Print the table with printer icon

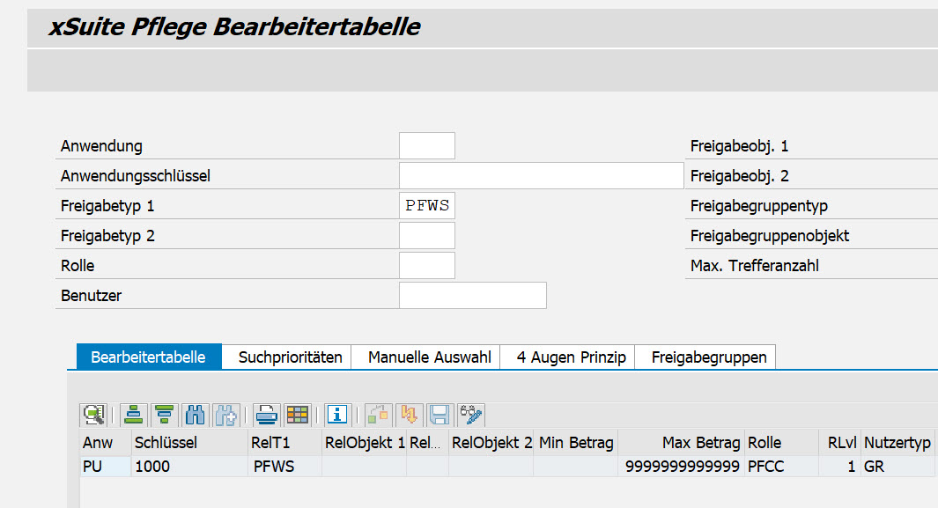(267, 414)
